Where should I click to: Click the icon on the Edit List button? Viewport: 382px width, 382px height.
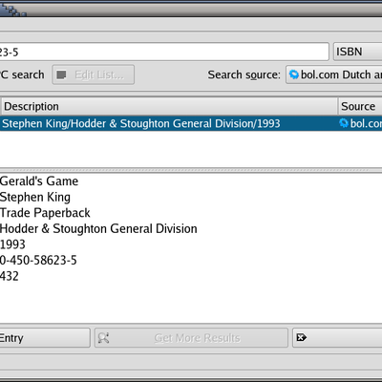61,74
